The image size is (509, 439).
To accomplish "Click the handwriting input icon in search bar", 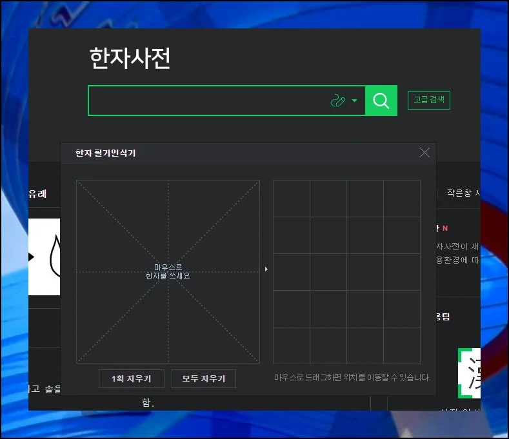I will click(338, 101).
